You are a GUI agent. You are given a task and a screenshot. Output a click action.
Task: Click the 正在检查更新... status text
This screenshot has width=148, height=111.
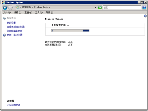(60, 25)
